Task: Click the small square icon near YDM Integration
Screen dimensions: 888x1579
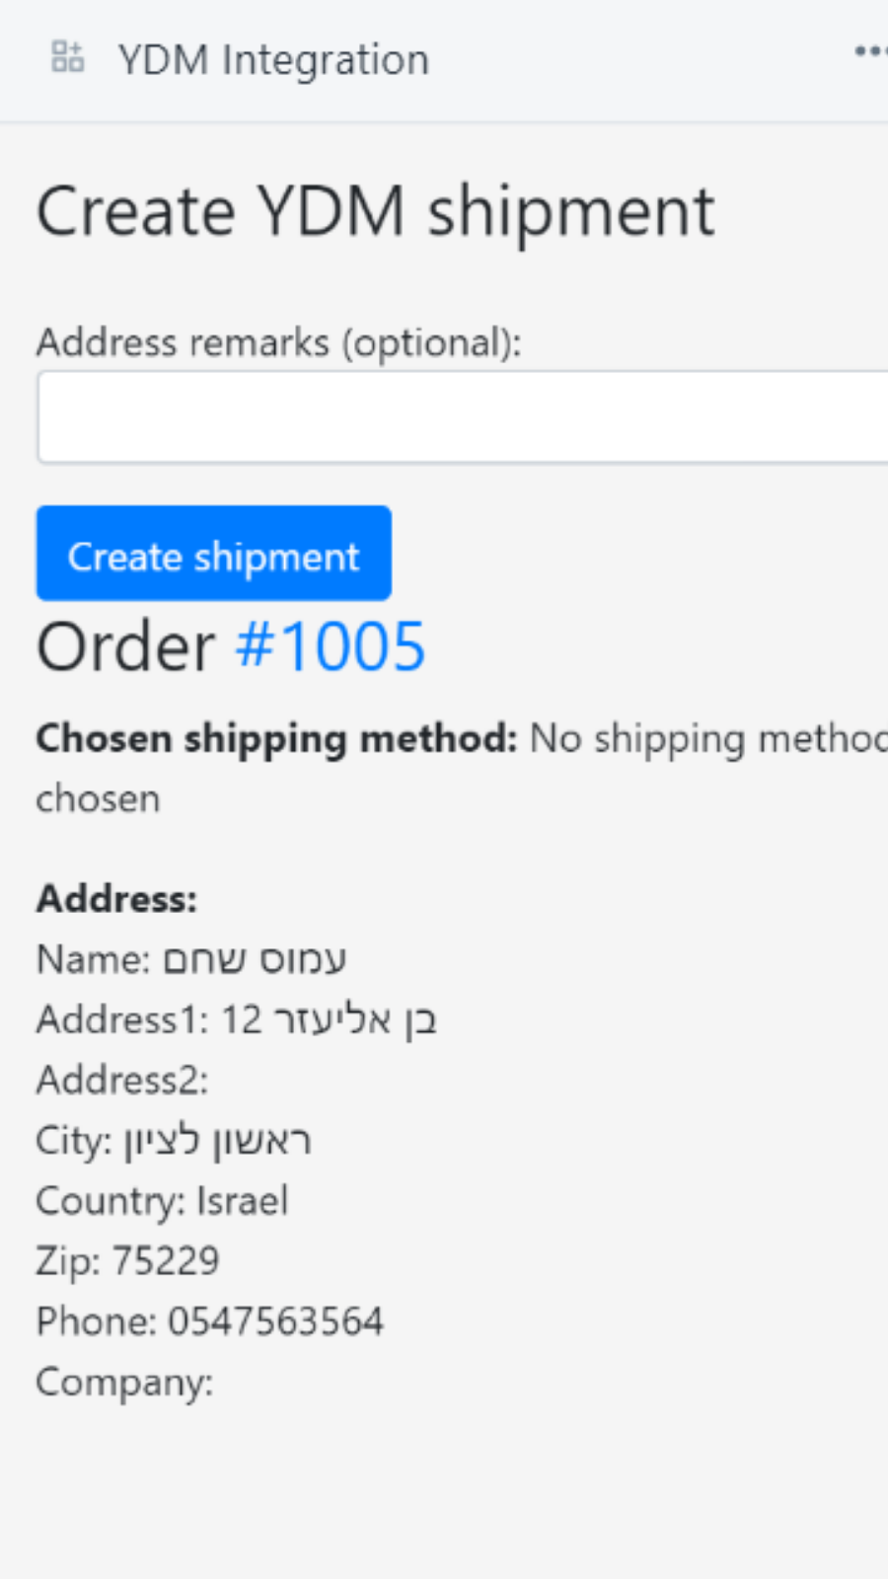Action: pyautogui.click(x=67, y=57)
